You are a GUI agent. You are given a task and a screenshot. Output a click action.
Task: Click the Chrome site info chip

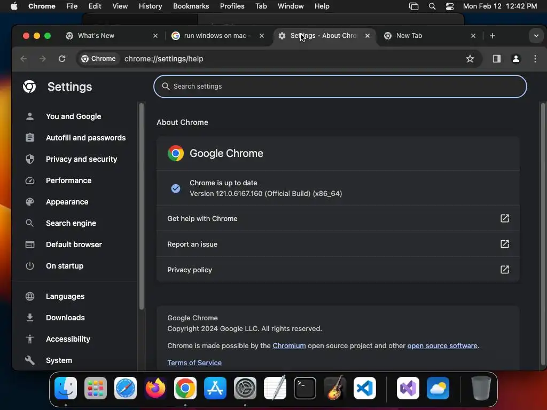tap(98, 59)
